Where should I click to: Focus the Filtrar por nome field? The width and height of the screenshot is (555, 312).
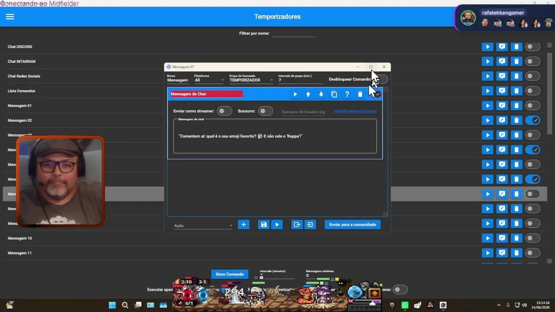294,33
